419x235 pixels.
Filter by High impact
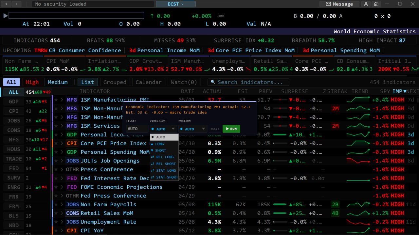point(32,82)
